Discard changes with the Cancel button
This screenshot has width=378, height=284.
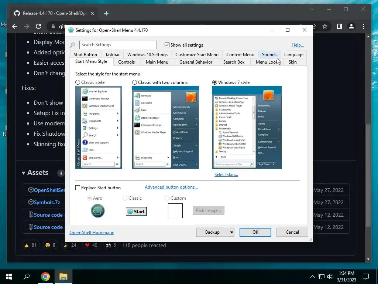(292, 232)
